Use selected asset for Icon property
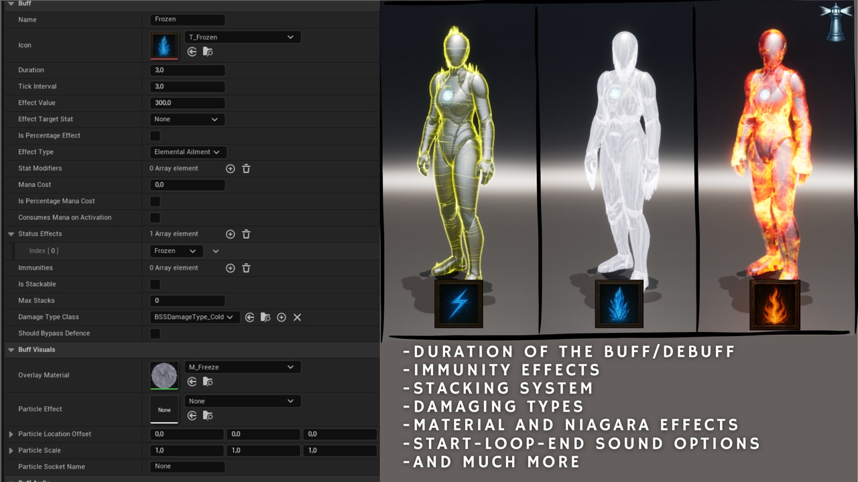858x482 pixels. coord(192,52)
